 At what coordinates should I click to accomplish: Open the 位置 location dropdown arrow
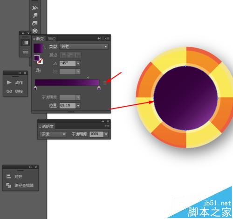point(78,106)
